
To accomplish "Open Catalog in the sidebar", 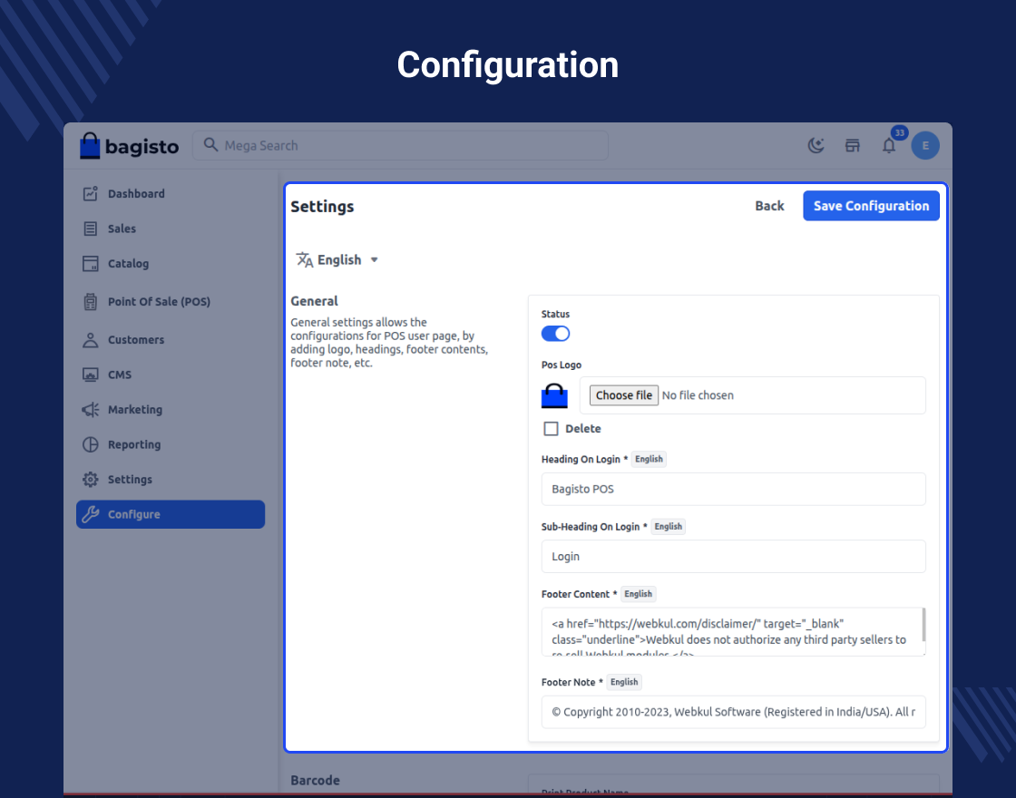I will click(x=128, y=264).
